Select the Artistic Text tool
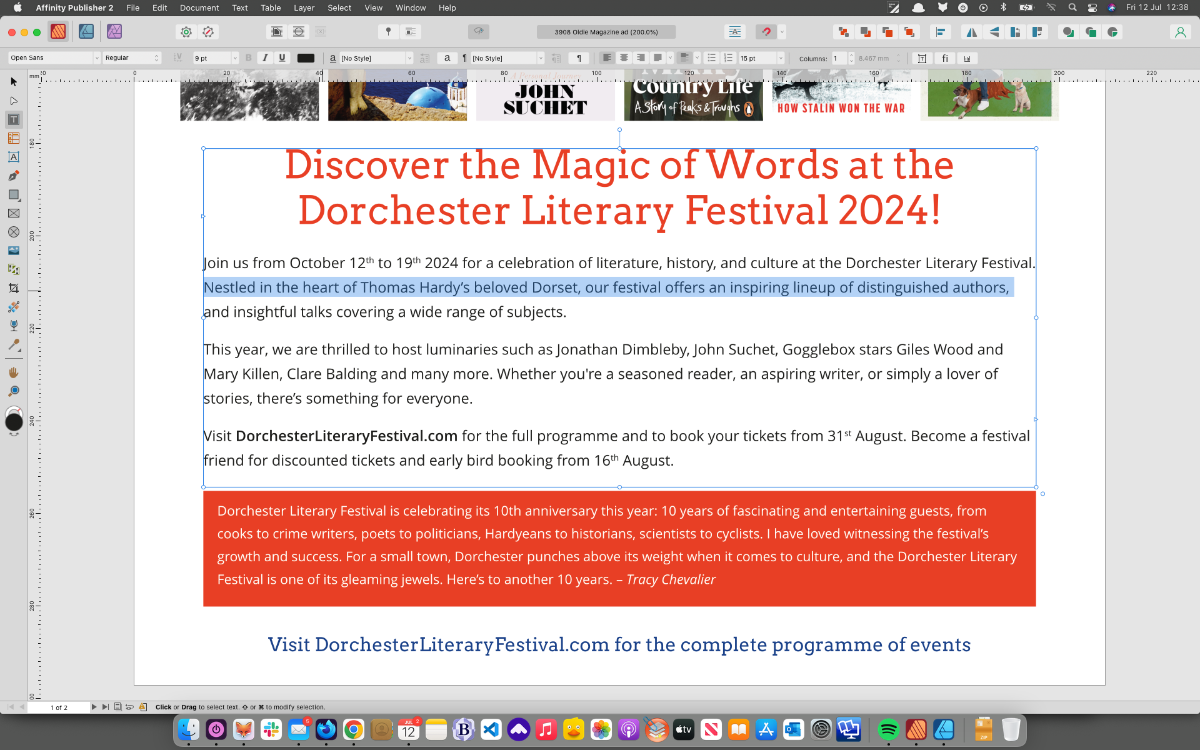1200x750 pixels. [14, 157]
